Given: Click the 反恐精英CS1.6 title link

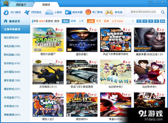Looking at the screenshot, I should (48, 87).
